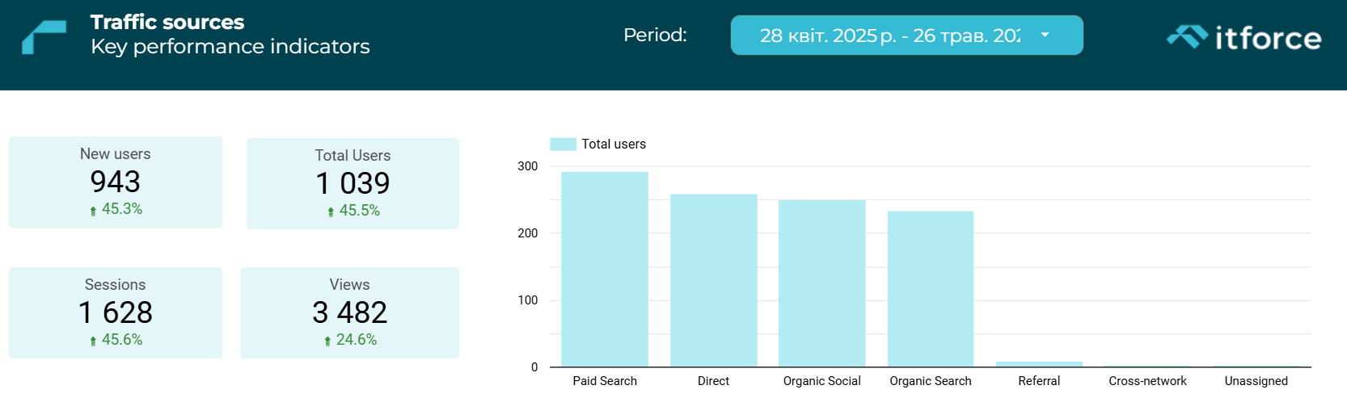Viewport: 1347px width, 398px height.
Task: Click the Total users legend swatch
Action: click(x=563, y=145)
